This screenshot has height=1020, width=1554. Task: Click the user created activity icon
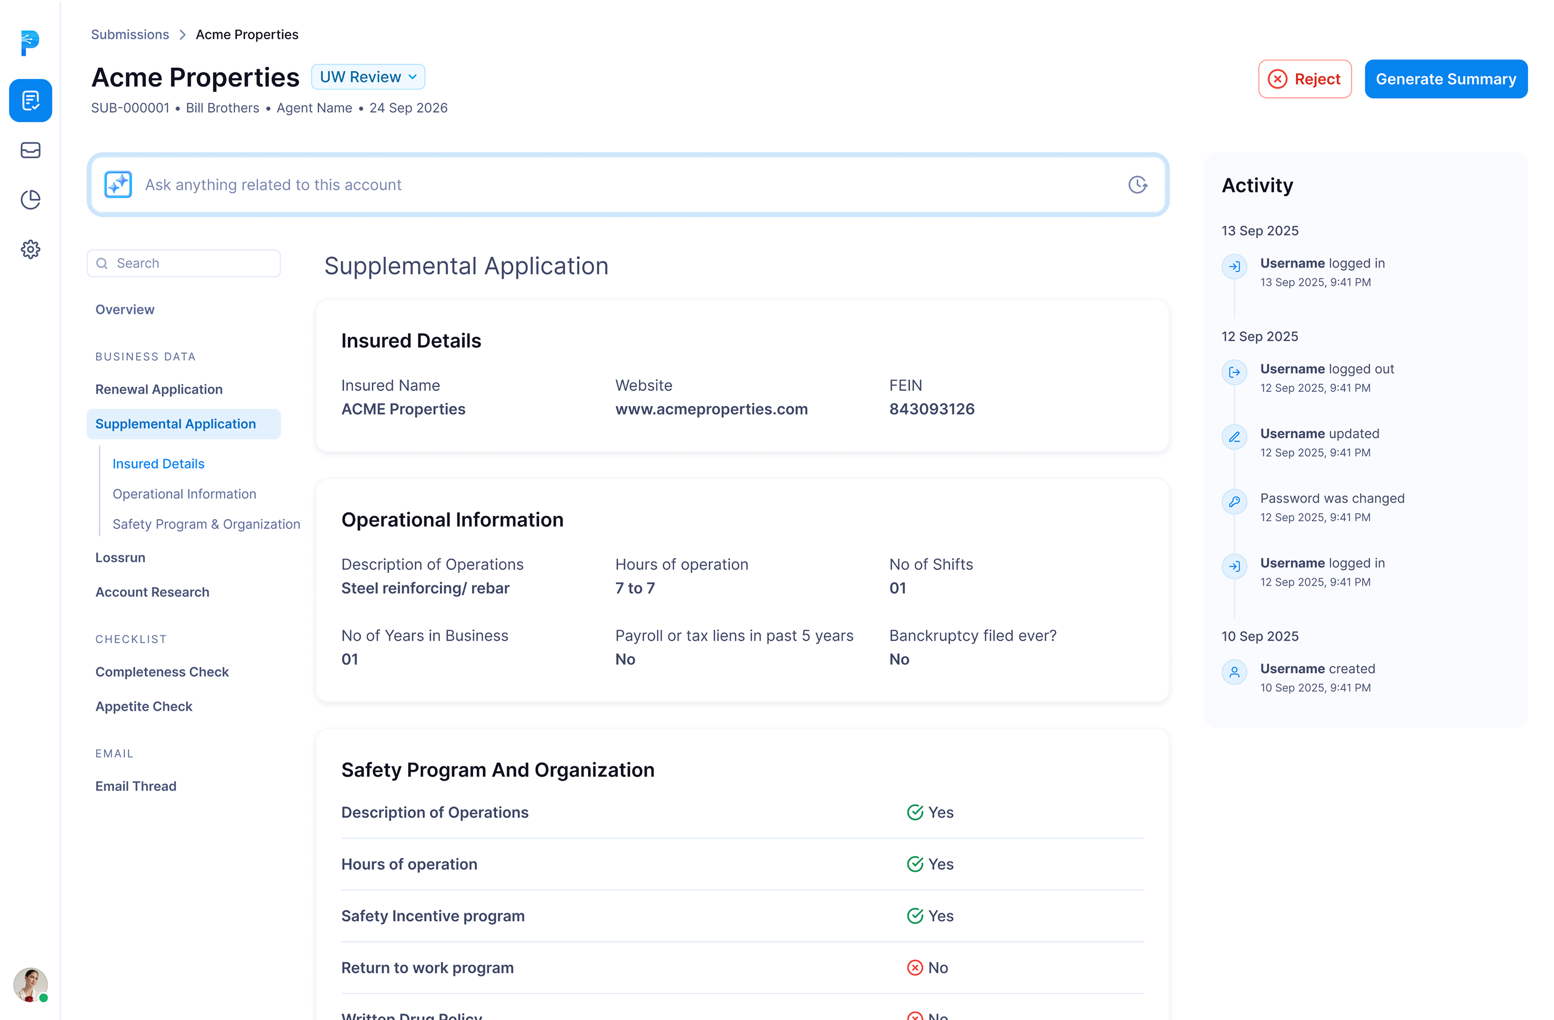pyautogui.click(x=1234, y=672)
